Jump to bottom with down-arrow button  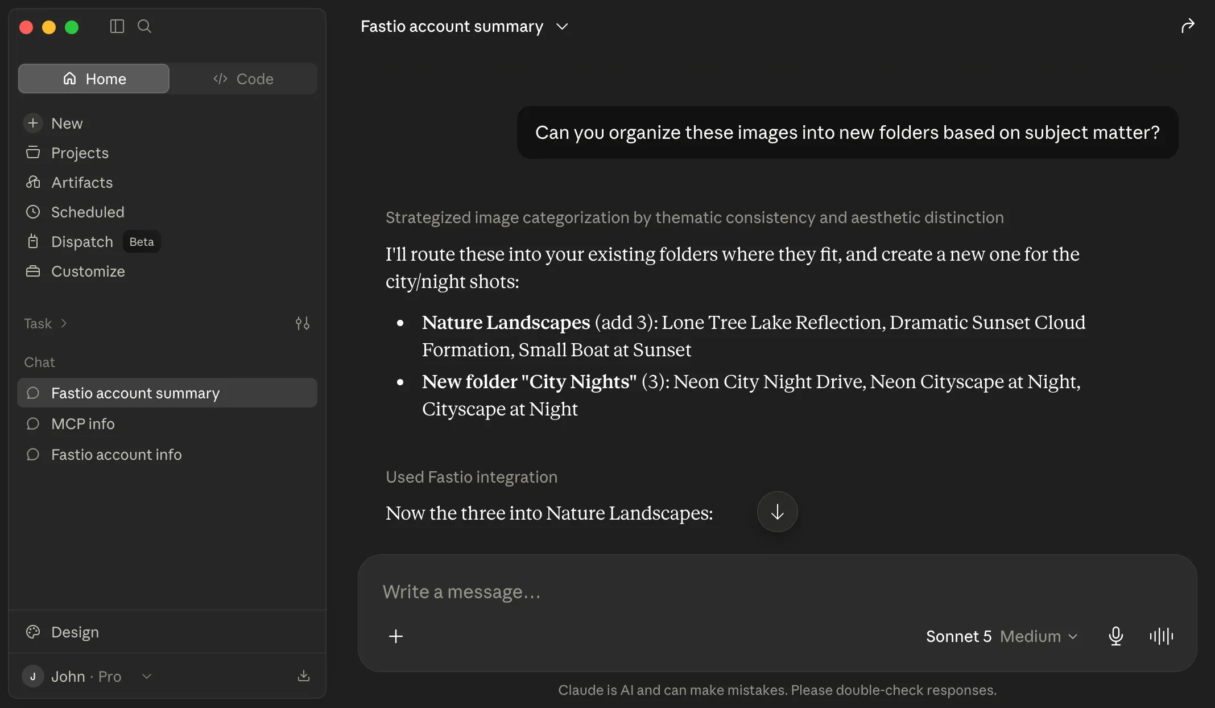pos(777,512)
